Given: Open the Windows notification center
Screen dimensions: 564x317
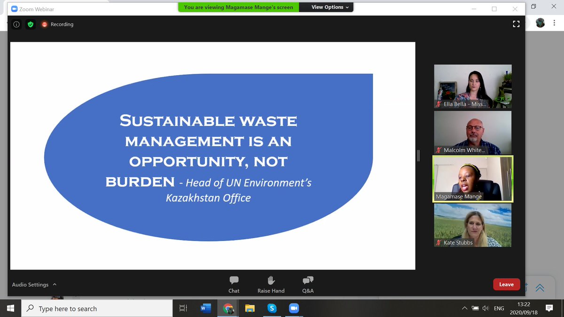Looking at the screenshot, I should point(549,309).
